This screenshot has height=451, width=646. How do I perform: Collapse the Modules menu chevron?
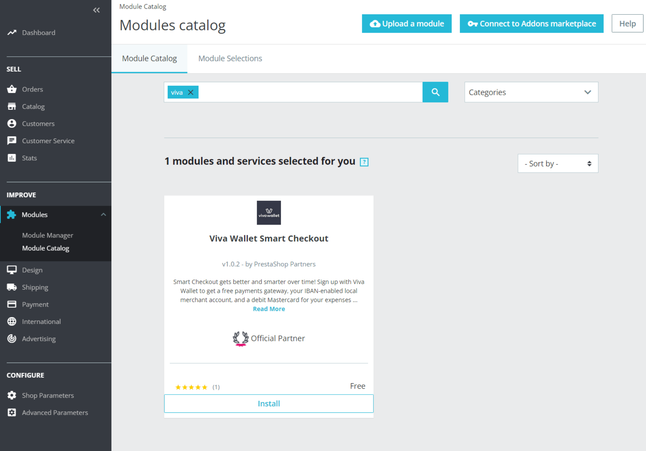click(103, 214)
